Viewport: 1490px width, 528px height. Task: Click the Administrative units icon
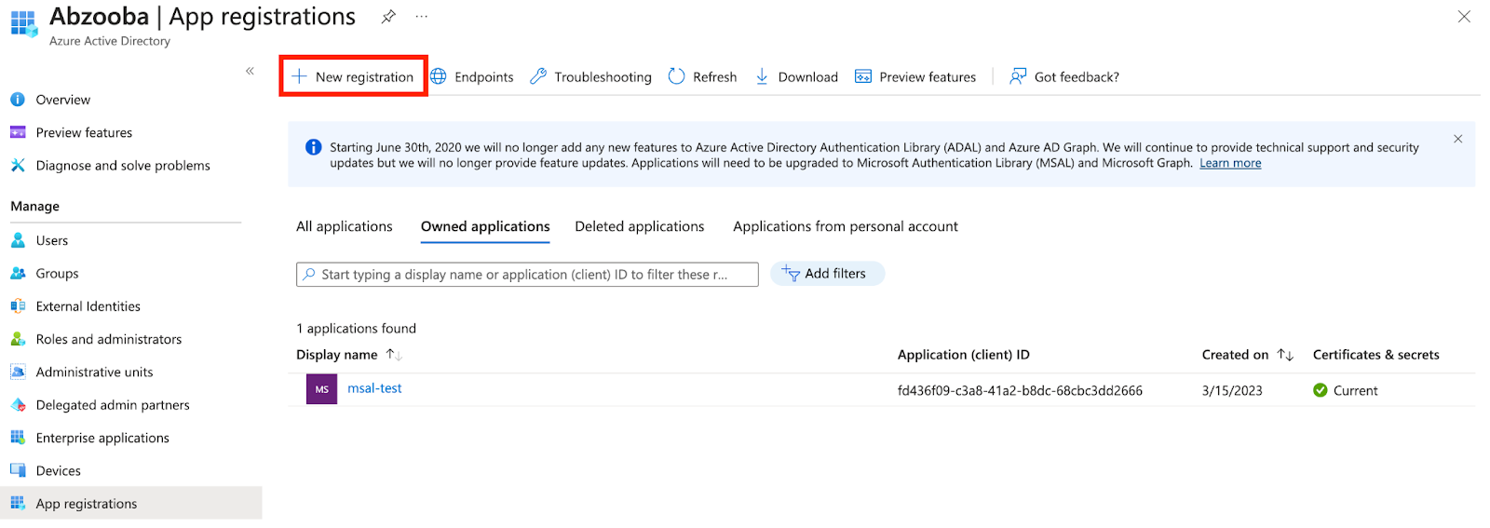[x=18, y=372]
